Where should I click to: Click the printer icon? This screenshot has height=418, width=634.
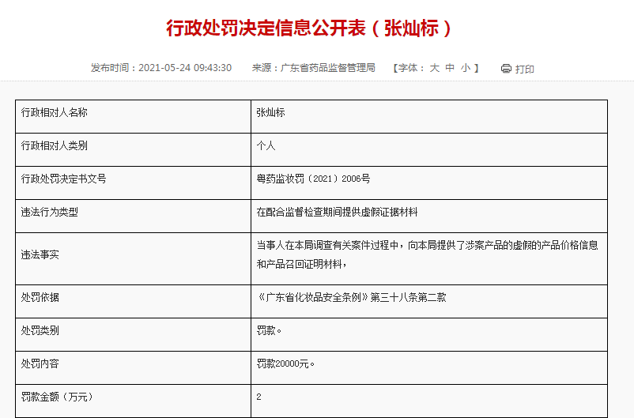click(506, 68)
